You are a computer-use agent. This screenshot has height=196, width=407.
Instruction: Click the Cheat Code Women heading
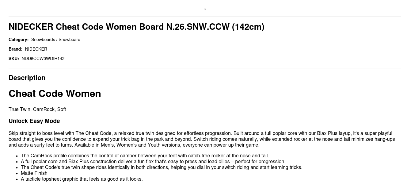[55, 94]
